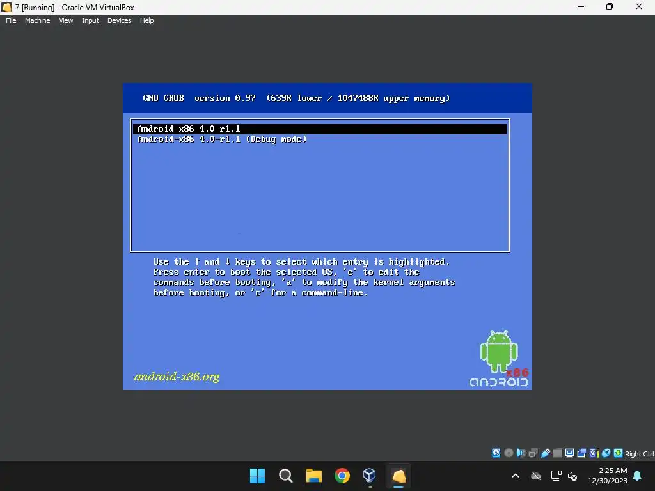The height and width of the screenshot is (491, 655).
Task: Open the Machine menu
Action: click(x=37, y=20)
